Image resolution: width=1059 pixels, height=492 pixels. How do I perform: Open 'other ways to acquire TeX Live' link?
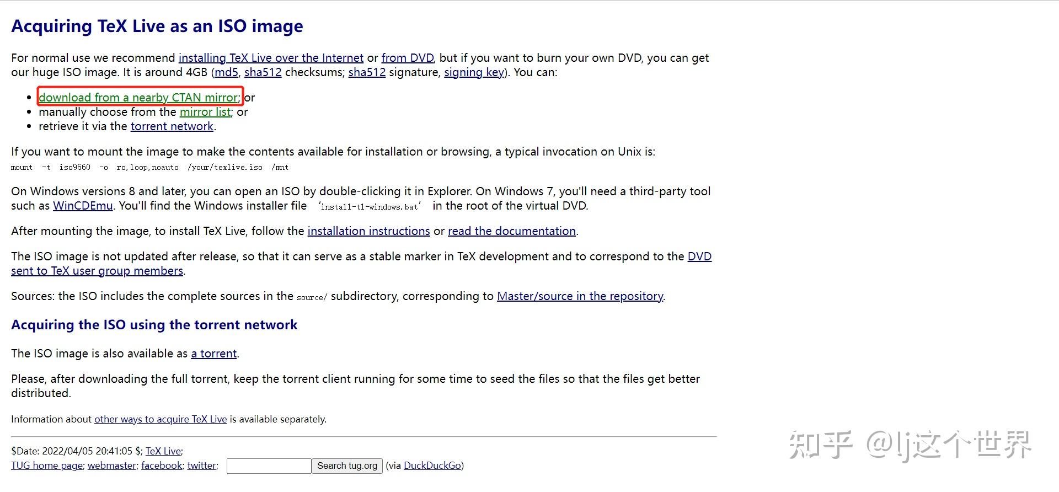161,419
